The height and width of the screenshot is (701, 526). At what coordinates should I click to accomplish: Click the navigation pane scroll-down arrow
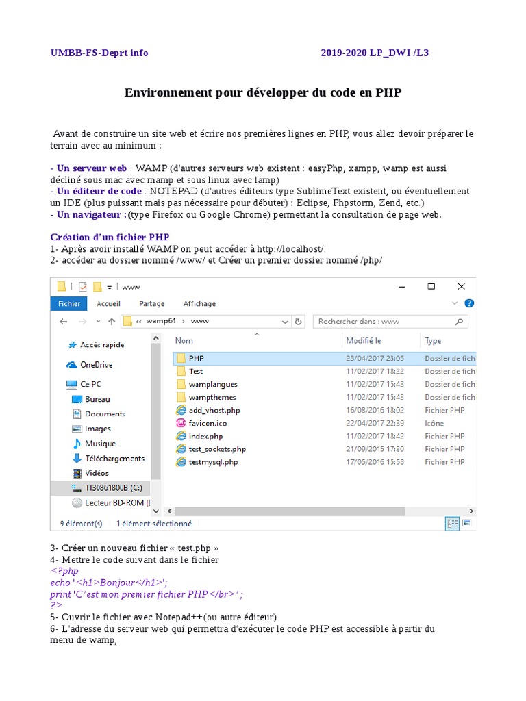pos(155,511)
